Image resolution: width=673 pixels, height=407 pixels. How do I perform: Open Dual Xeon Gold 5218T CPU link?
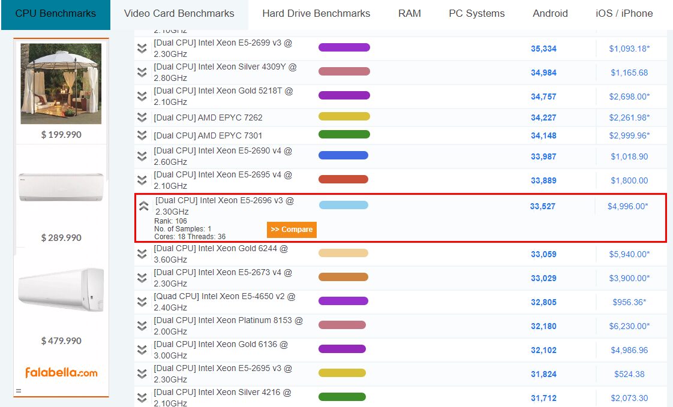click(223, 97)
